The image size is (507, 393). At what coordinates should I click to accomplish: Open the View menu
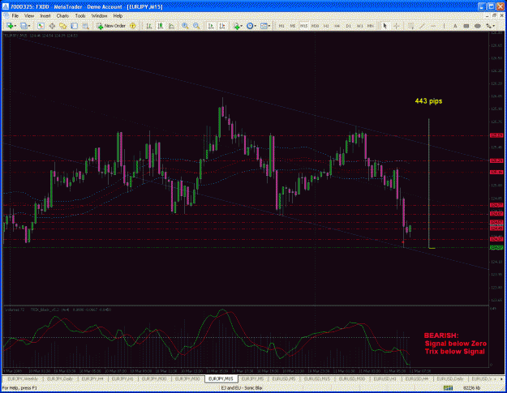29,16
